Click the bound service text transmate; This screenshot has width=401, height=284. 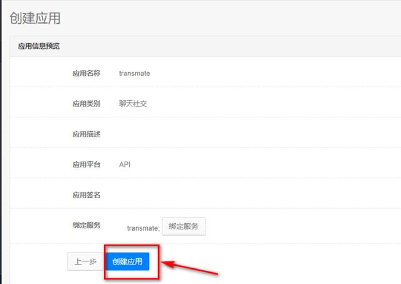pos(143,228)
